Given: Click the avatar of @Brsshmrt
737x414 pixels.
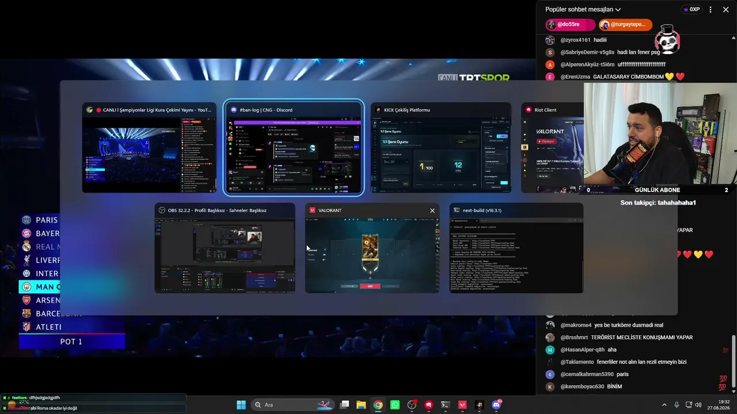Looking at the screenshot, I should (550, 338).
